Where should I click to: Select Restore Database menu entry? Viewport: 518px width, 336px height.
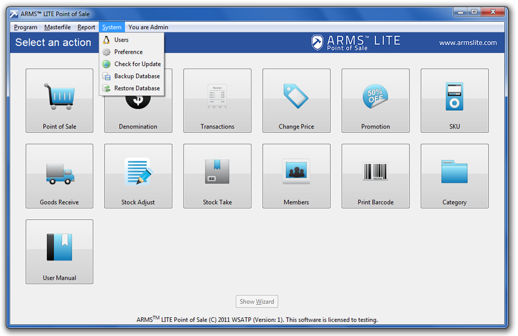pyautogui.click(x=132, y=88)
